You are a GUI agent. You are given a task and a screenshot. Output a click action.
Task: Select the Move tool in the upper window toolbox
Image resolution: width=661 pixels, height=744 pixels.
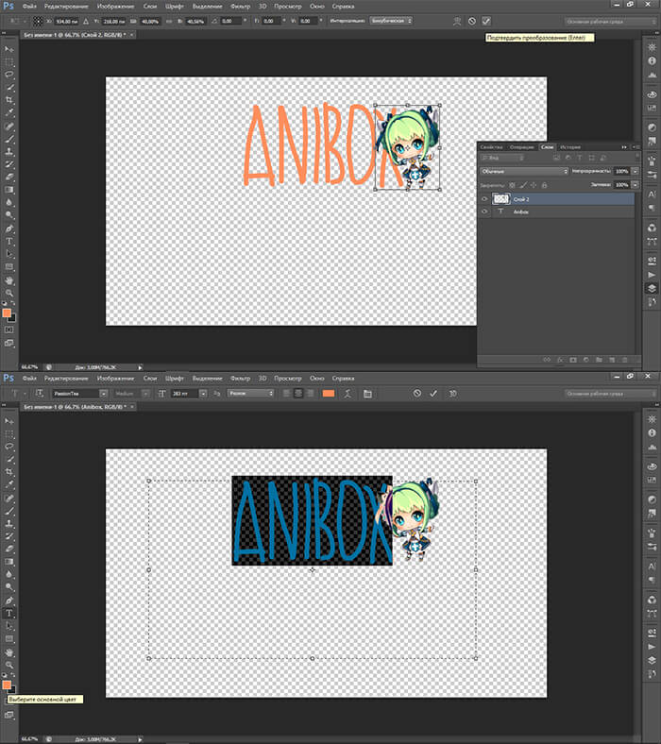(x=10, y=47)
